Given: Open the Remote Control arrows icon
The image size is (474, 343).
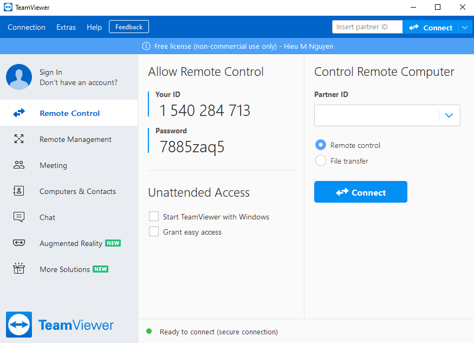Looking at the screenshot, I should click(19, 113).
